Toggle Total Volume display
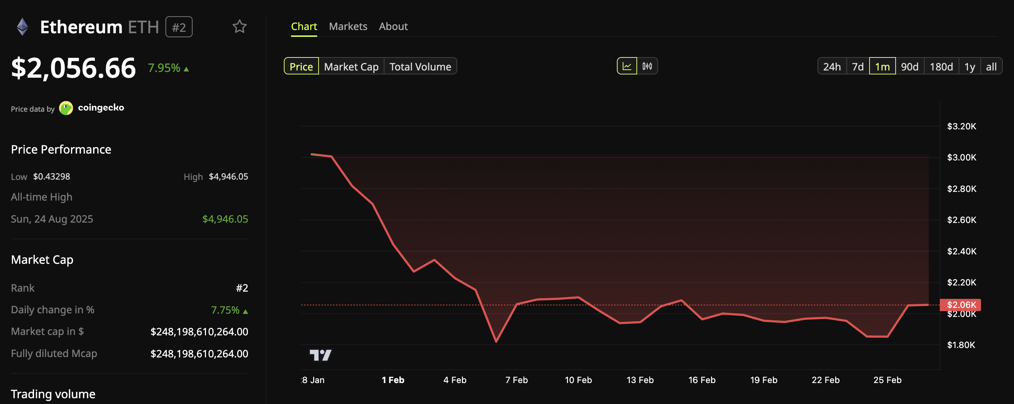This screenshot has height=404, width=1014. tap(420, 66)
